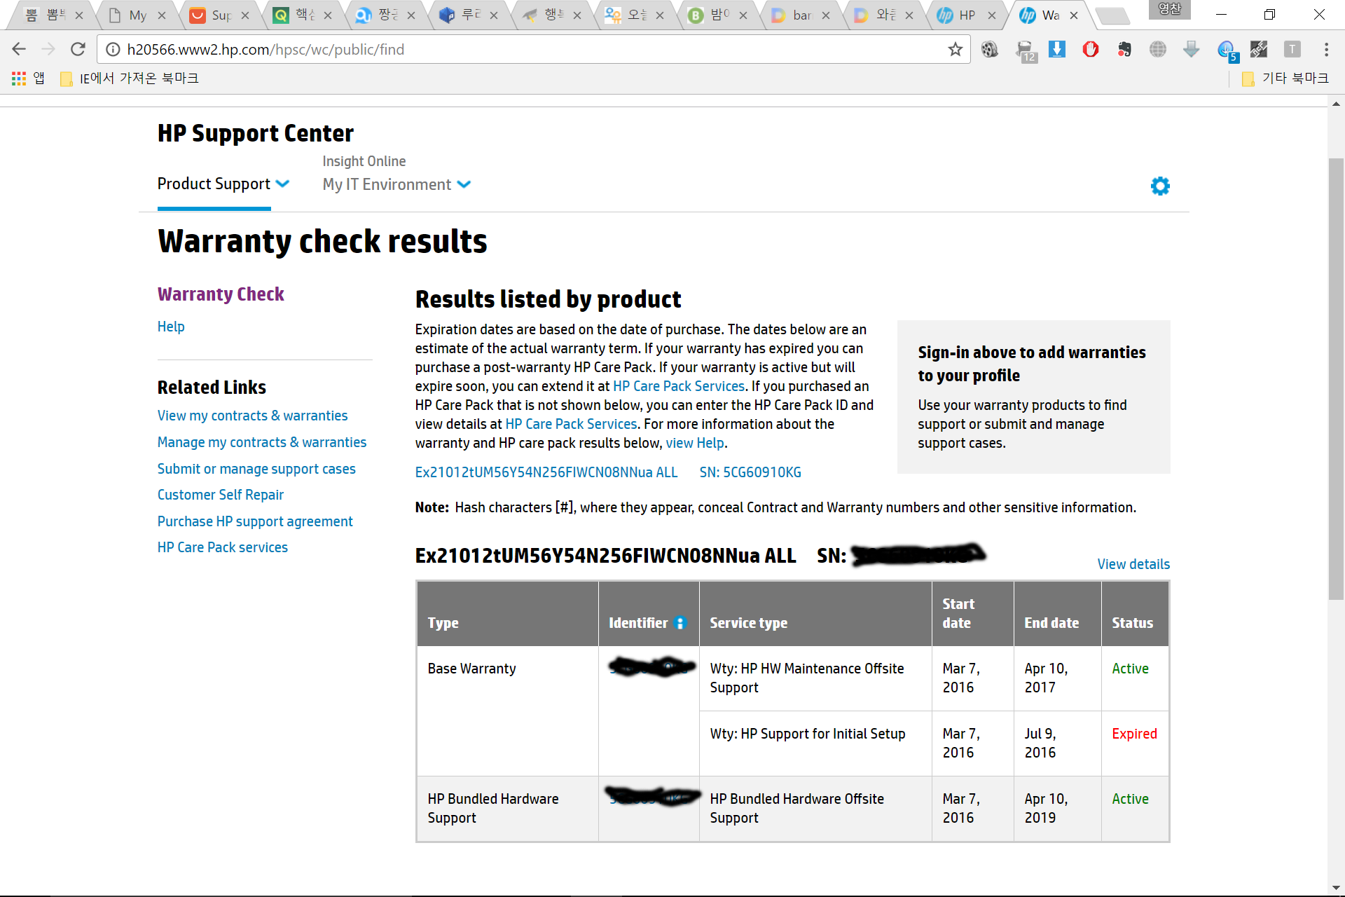
Task: Reload the page with refresh button
Action: pyautogui.click(x=78, y=50)
